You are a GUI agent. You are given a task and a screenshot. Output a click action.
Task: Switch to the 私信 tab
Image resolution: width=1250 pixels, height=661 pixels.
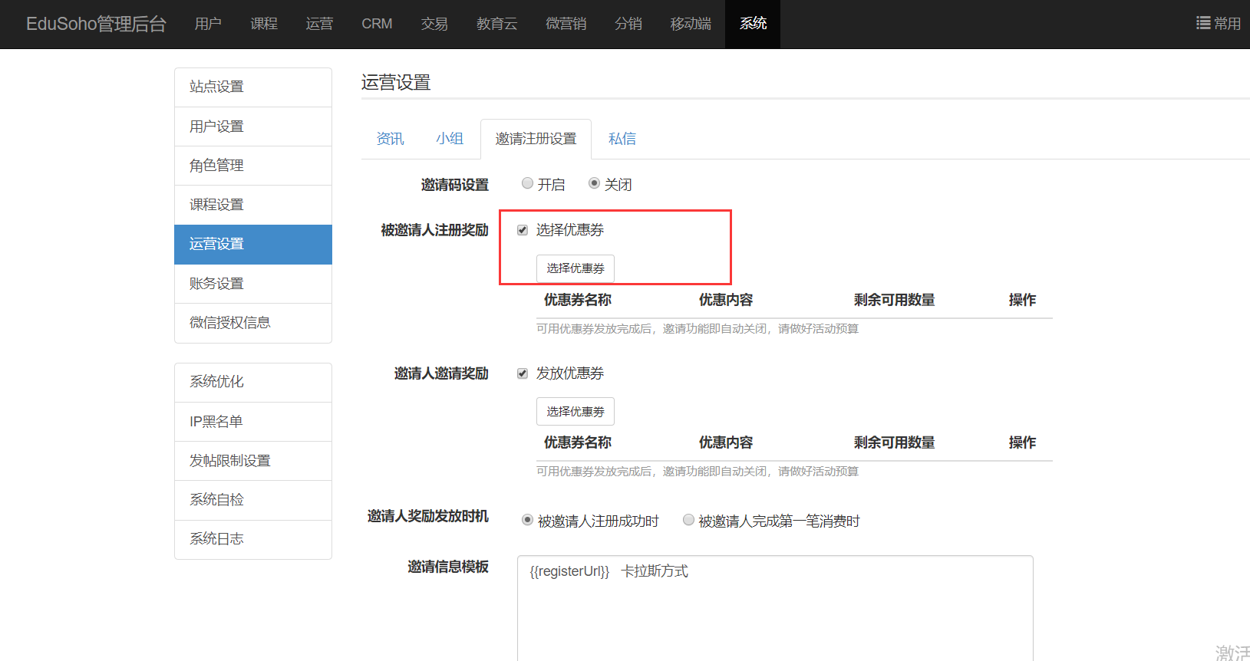click(x=622, y=139)
